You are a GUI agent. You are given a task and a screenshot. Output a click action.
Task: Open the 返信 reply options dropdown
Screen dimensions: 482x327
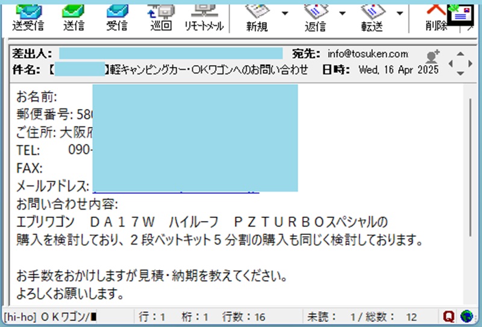[x=342, y=13]
